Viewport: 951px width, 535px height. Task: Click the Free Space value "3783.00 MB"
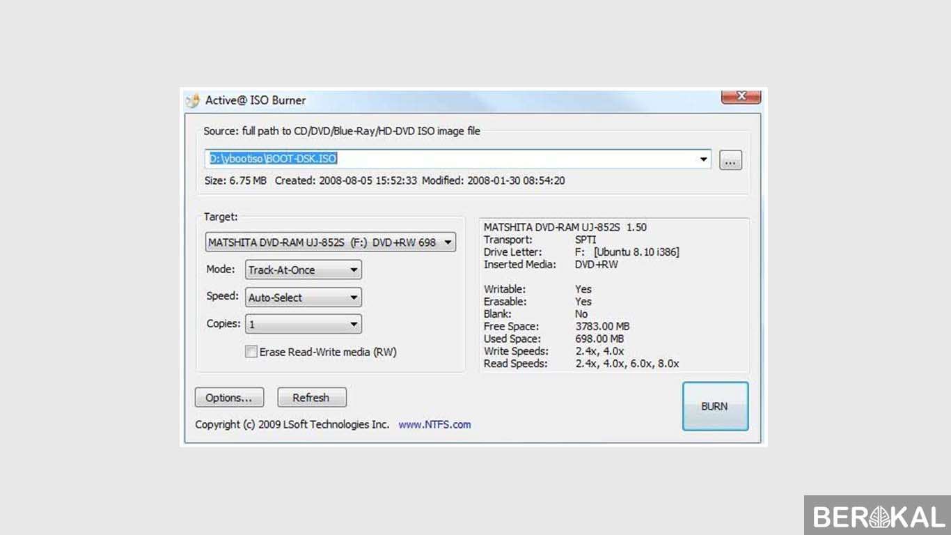click(603, 326)
